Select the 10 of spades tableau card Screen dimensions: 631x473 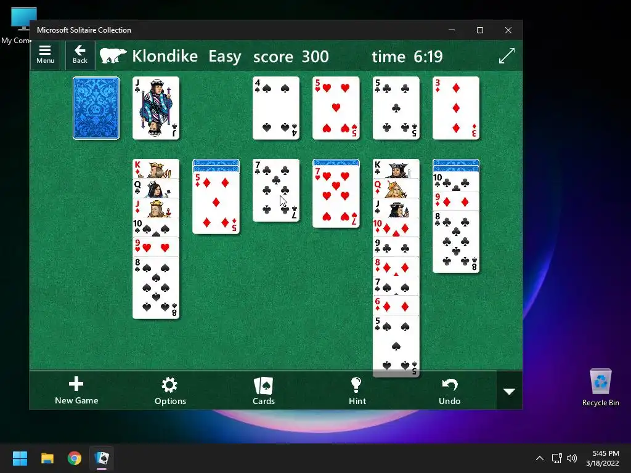pos(156,228)
